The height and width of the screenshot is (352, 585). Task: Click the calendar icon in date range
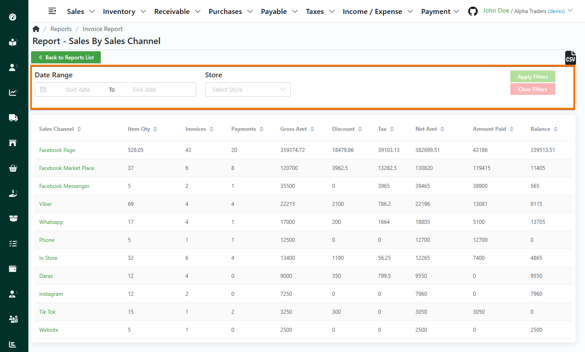(43, 89)
